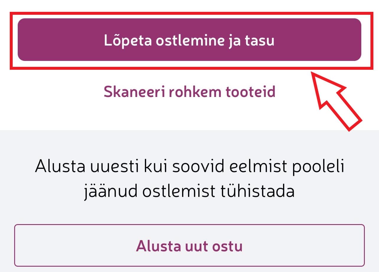Tap the "Alusta uut ostu" label text
Screen dimensions: 379x272
(189, 246)
